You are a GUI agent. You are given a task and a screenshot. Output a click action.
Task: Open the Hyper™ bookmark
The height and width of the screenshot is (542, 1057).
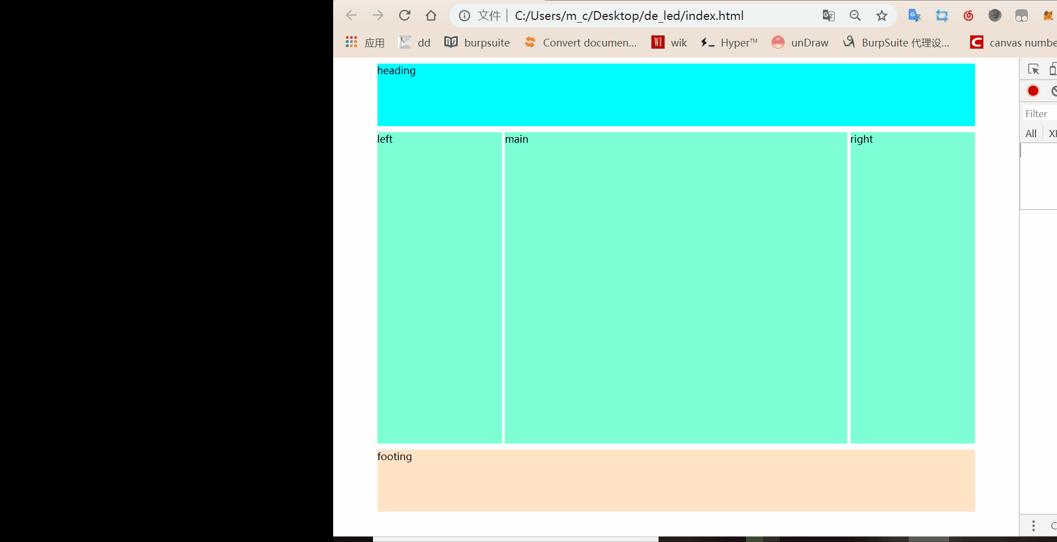coord(729,43)
